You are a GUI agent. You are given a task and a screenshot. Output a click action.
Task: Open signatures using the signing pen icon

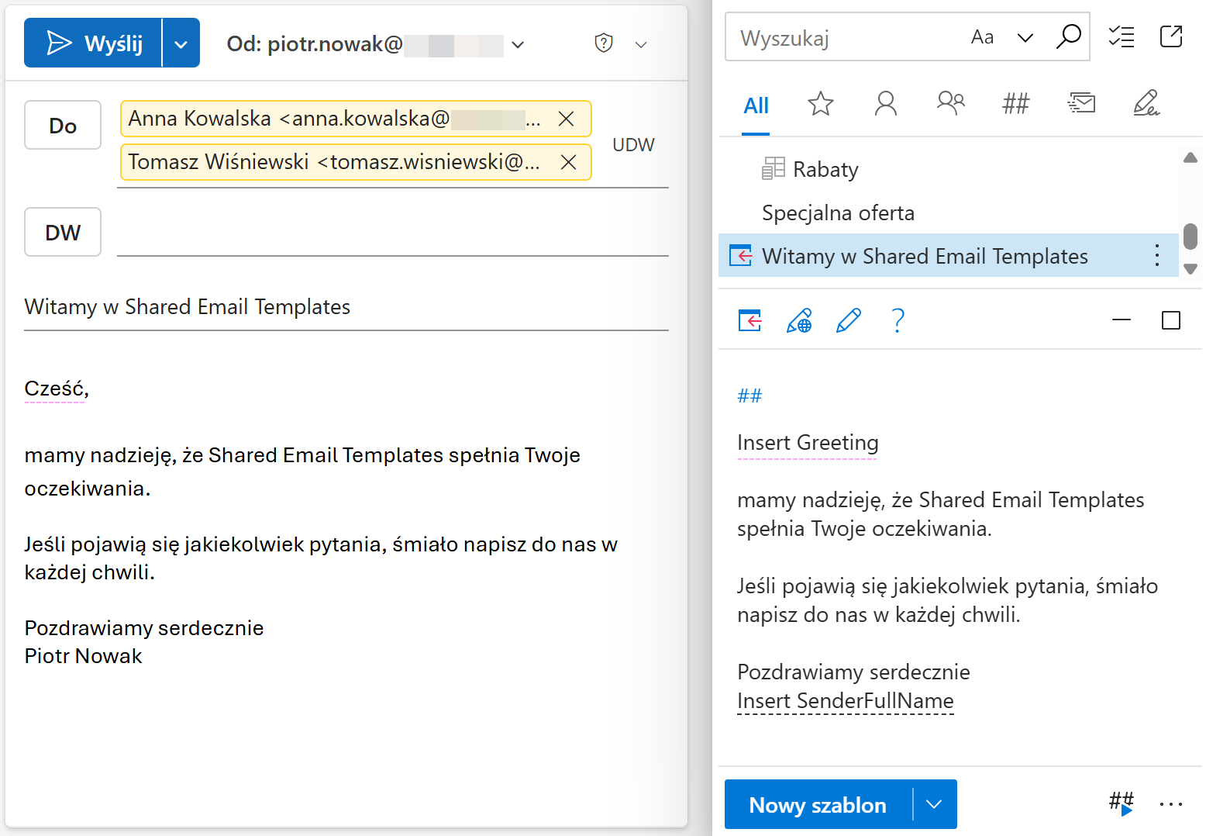coord(1146,102)
